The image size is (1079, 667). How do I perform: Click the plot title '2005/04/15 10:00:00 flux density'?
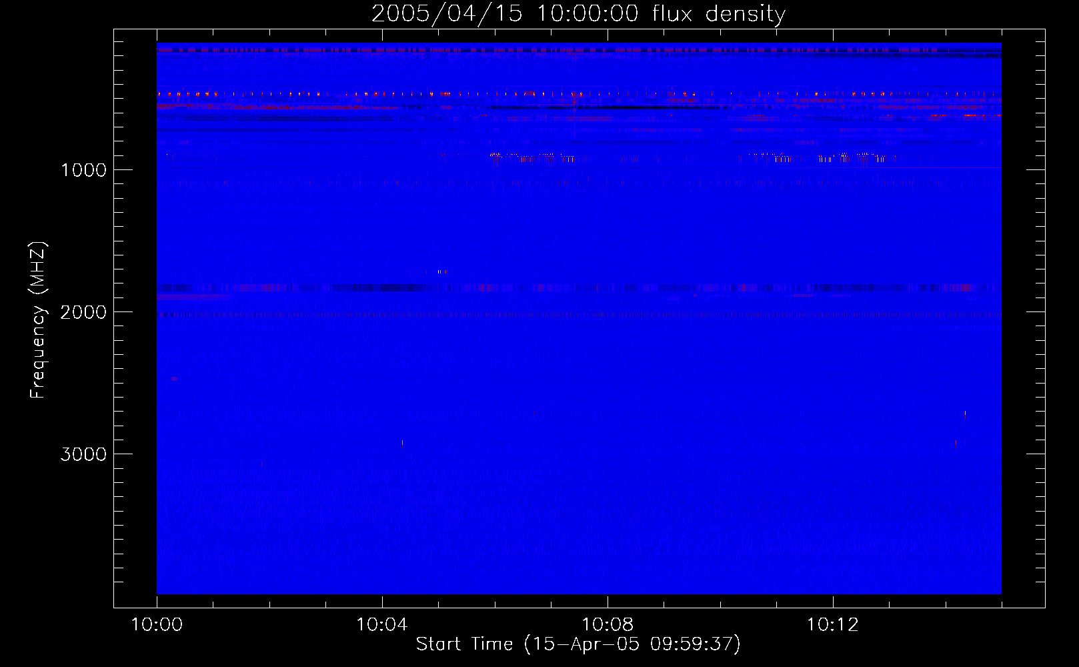click(x=578, y=14)
